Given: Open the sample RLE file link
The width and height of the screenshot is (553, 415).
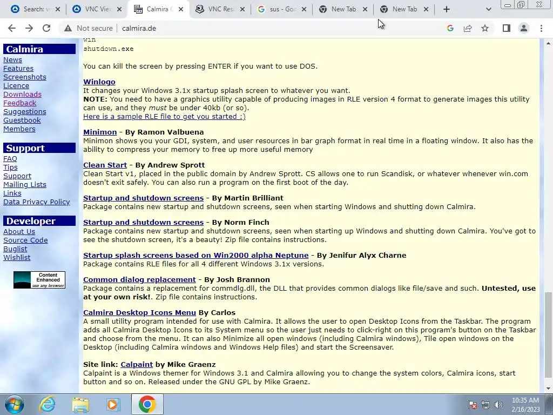Looking at the screenshot, I should pos(164,117).
